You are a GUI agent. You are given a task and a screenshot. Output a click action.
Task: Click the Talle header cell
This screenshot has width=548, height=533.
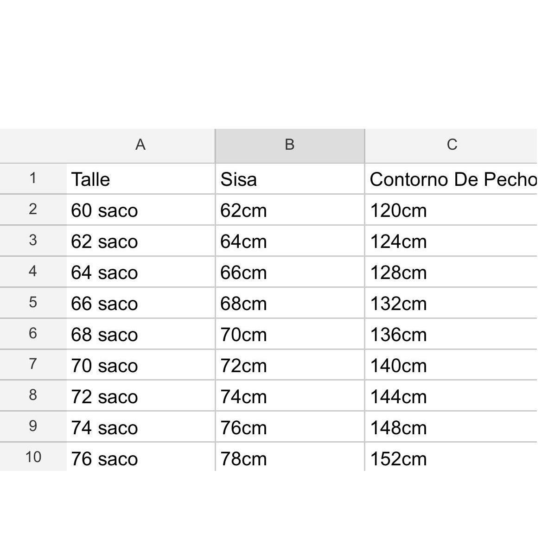(x=140, y=179)
